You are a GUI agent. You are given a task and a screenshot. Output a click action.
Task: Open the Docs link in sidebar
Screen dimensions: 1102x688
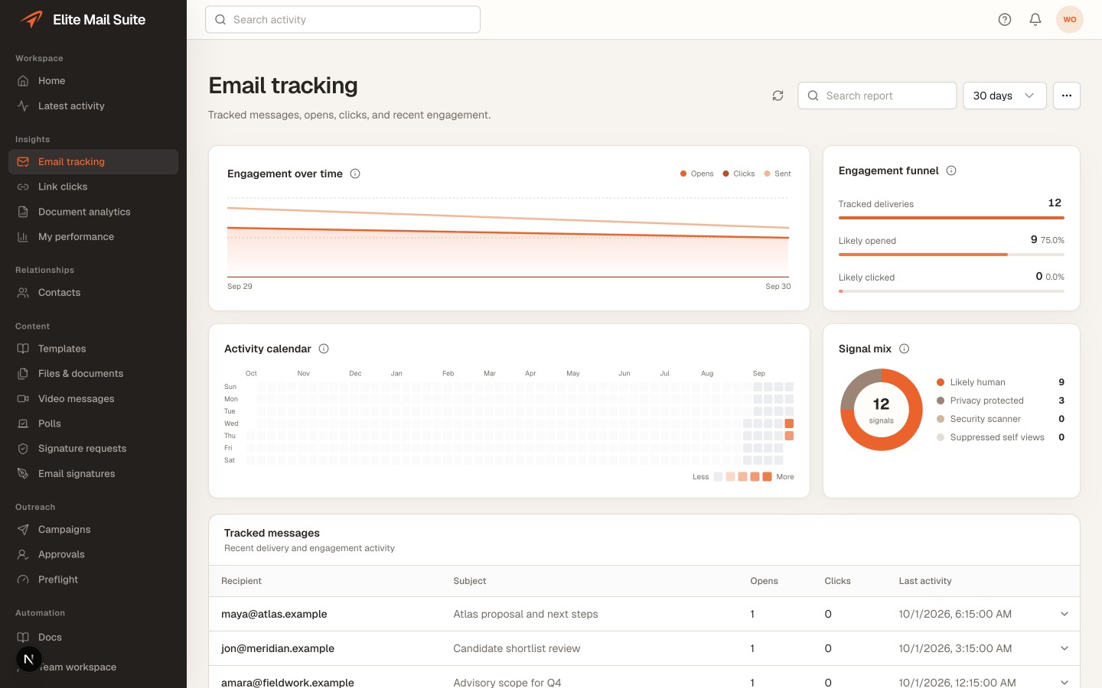[93, 638]
